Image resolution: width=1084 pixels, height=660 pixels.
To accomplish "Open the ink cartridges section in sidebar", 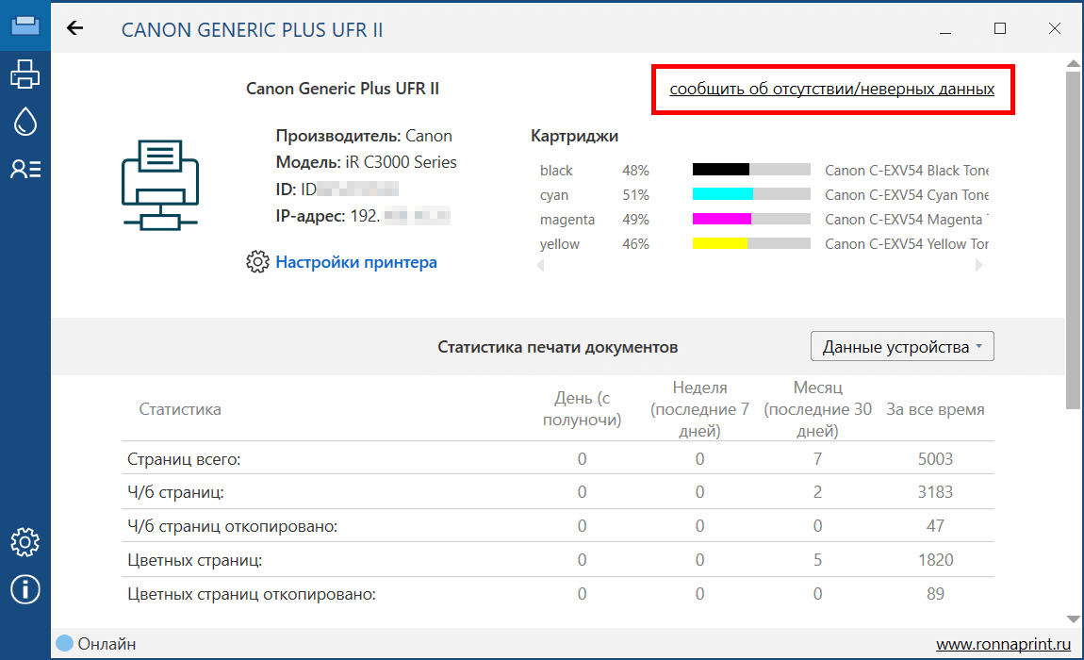I will coord(25,122).
